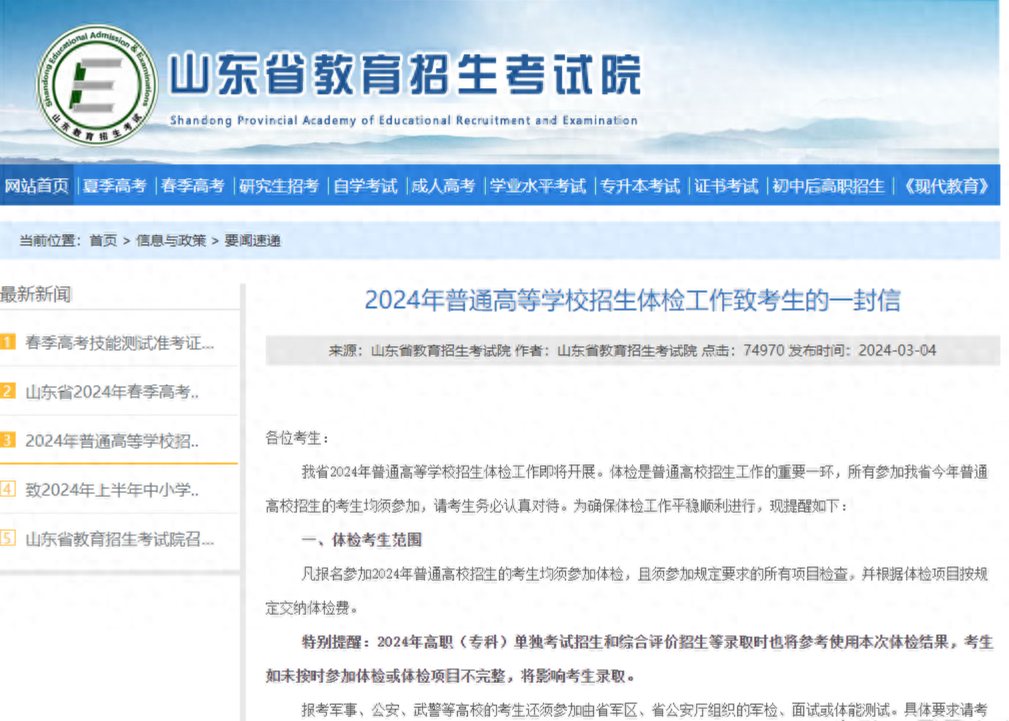
Task: Open news item 山东省教育招生考试院召...
Action: [x=119, y=539]
